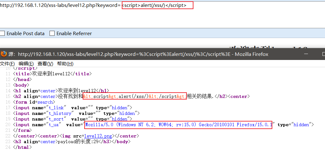Image resolution: width=325 pixels, height=151 pixels.
Task: Select the h1 align=center line 14
Action: pyautogui.click(x=61, y=91)
